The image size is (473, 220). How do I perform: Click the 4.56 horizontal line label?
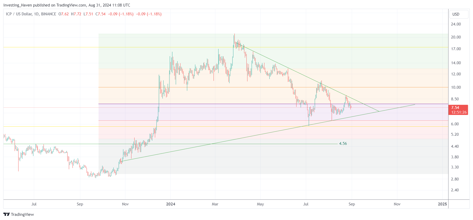pos(343,144)
